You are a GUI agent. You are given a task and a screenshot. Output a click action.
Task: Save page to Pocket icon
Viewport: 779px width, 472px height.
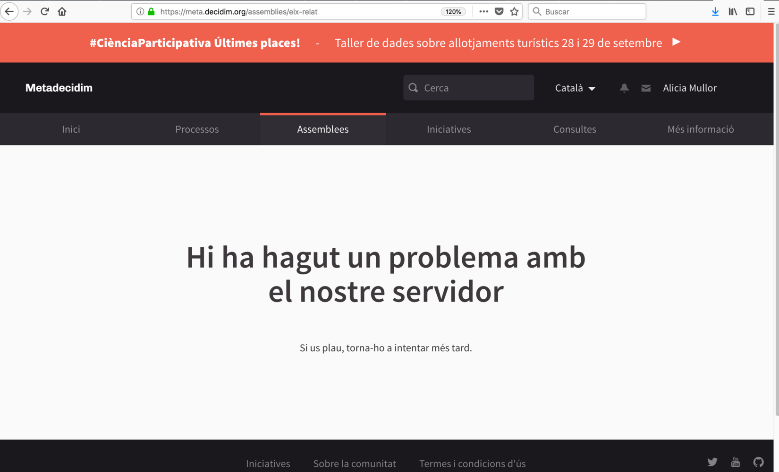[x=499, y=11]
